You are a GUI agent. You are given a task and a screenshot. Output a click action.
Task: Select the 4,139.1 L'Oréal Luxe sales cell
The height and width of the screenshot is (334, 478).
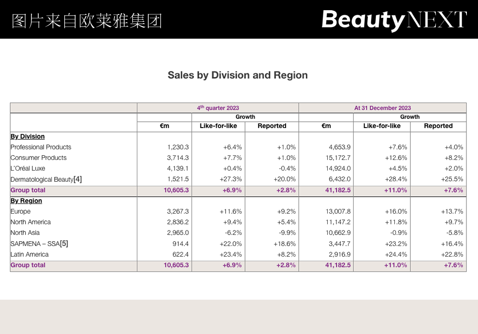point(179,169)
